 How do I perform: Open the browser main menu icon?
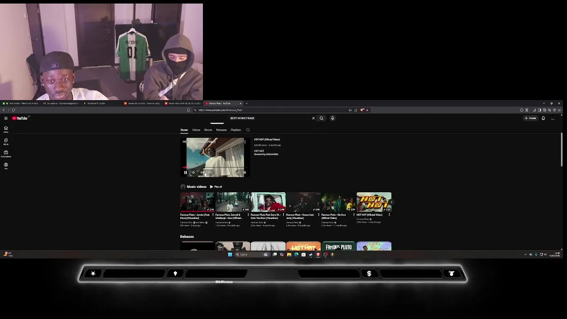coord(559,110)
